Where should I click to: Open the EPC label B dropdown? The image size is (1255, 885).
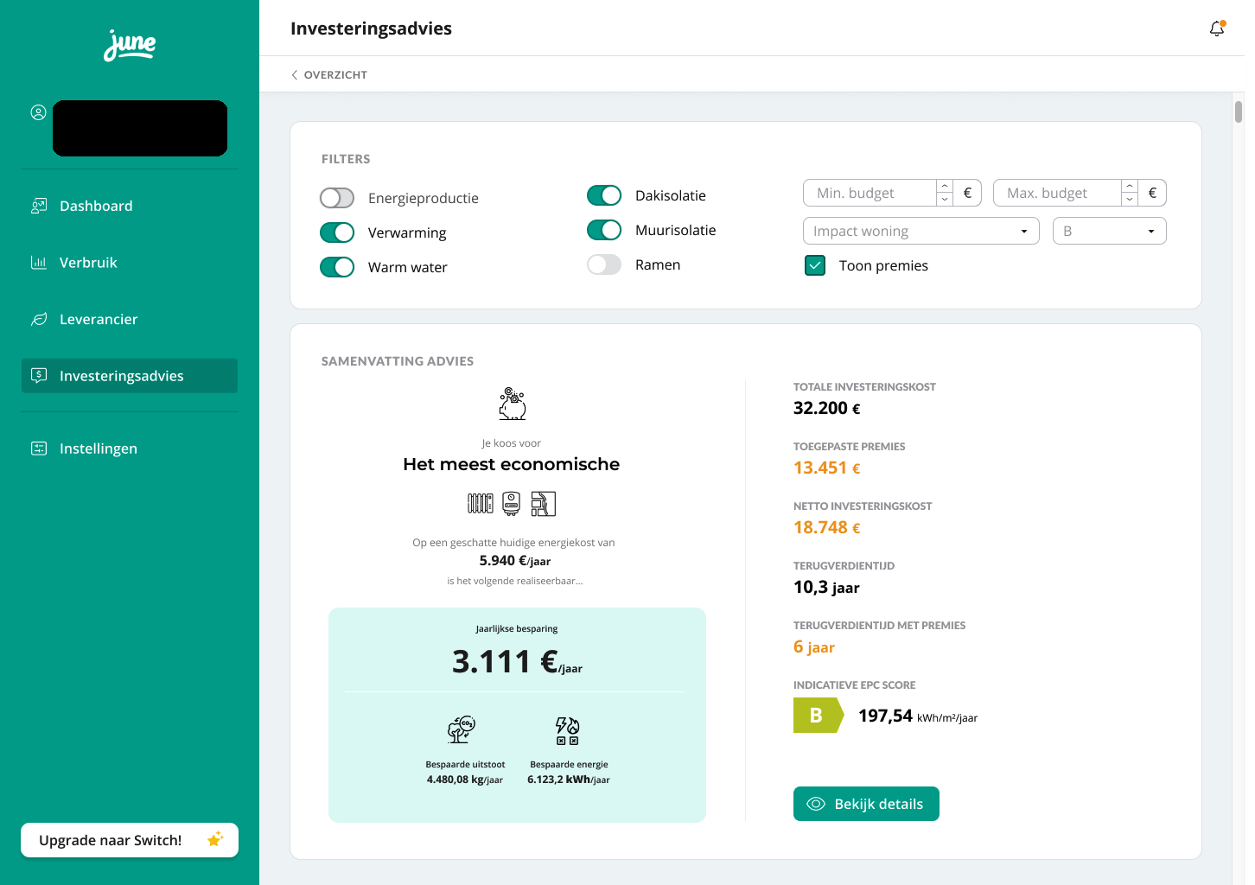point(1110,231)
